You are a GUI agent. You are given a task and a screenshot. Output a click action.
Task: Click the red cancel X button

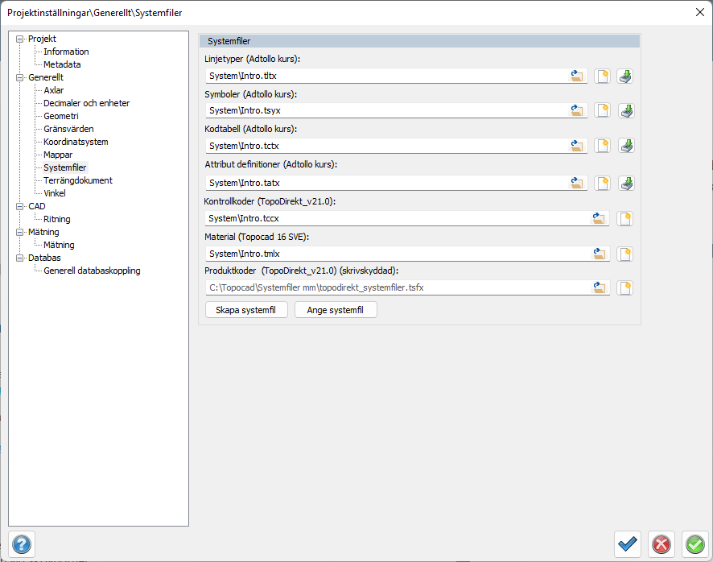[x=661, y=544]
